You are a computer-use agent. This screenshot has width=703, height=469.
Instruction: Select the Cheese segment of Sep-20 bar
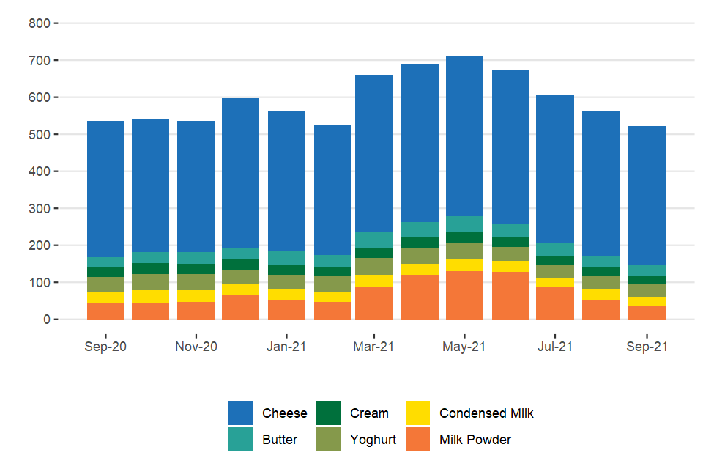coord(105,189)
